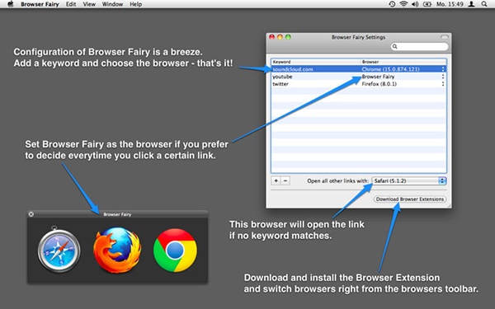Open the Window menu
495x309 pixels.
(112, 4)
